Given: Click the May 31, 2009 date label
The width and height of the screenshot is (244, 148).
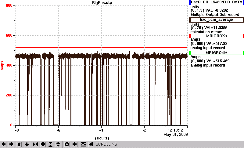Looking at the screenshot, I should pos(176,135).
